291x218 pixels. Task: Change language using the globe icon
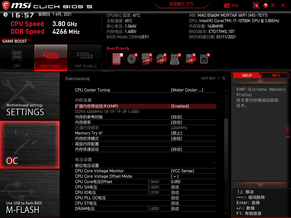click(266, 5)
